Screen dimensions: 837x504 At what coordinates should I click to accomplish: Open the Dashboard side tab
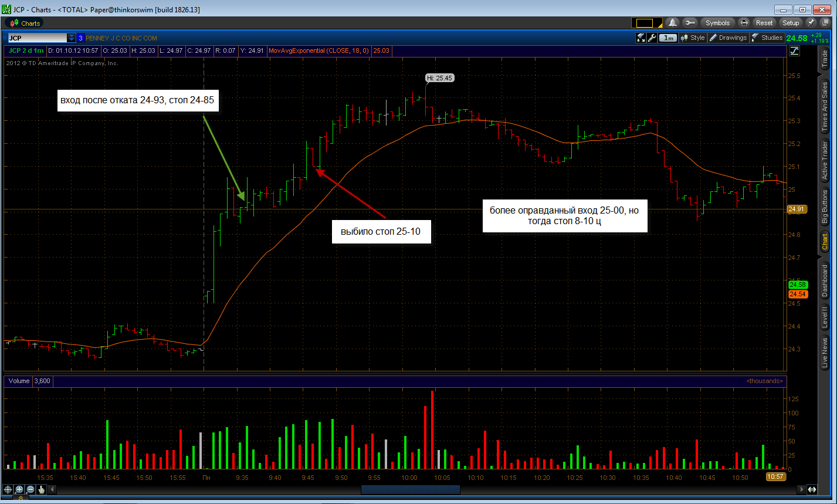click(x=825, y=281)
